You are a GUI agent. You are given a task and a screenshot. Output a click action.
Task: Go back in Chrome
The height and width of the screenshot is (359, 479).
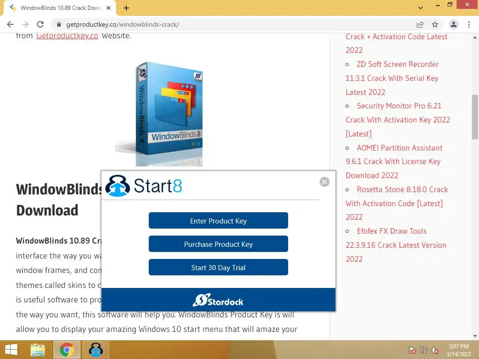click(x=10, y=24)
